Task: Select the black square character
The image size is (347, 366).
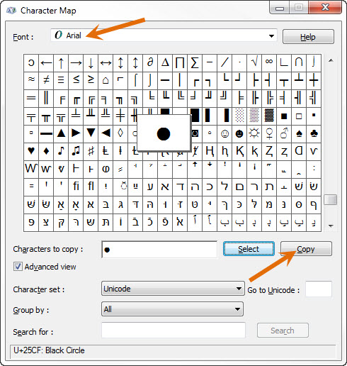Action: [x=284, y=116]
